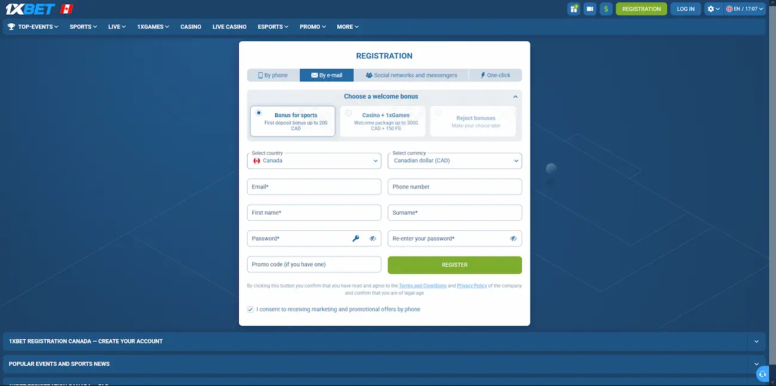Go to the Casino section

[191, 27]
